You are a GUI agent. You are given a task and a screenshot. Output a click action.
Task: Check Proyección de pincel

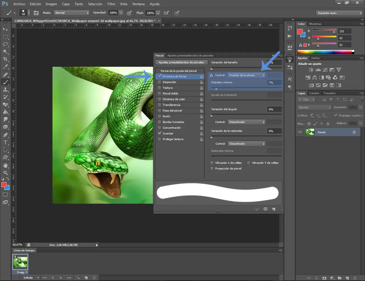pyautogui.click(x=212, y=169)
